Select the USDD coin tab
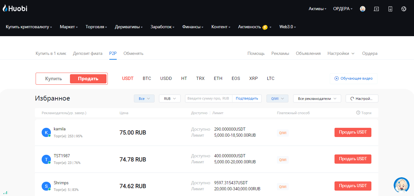 (166, 78)
